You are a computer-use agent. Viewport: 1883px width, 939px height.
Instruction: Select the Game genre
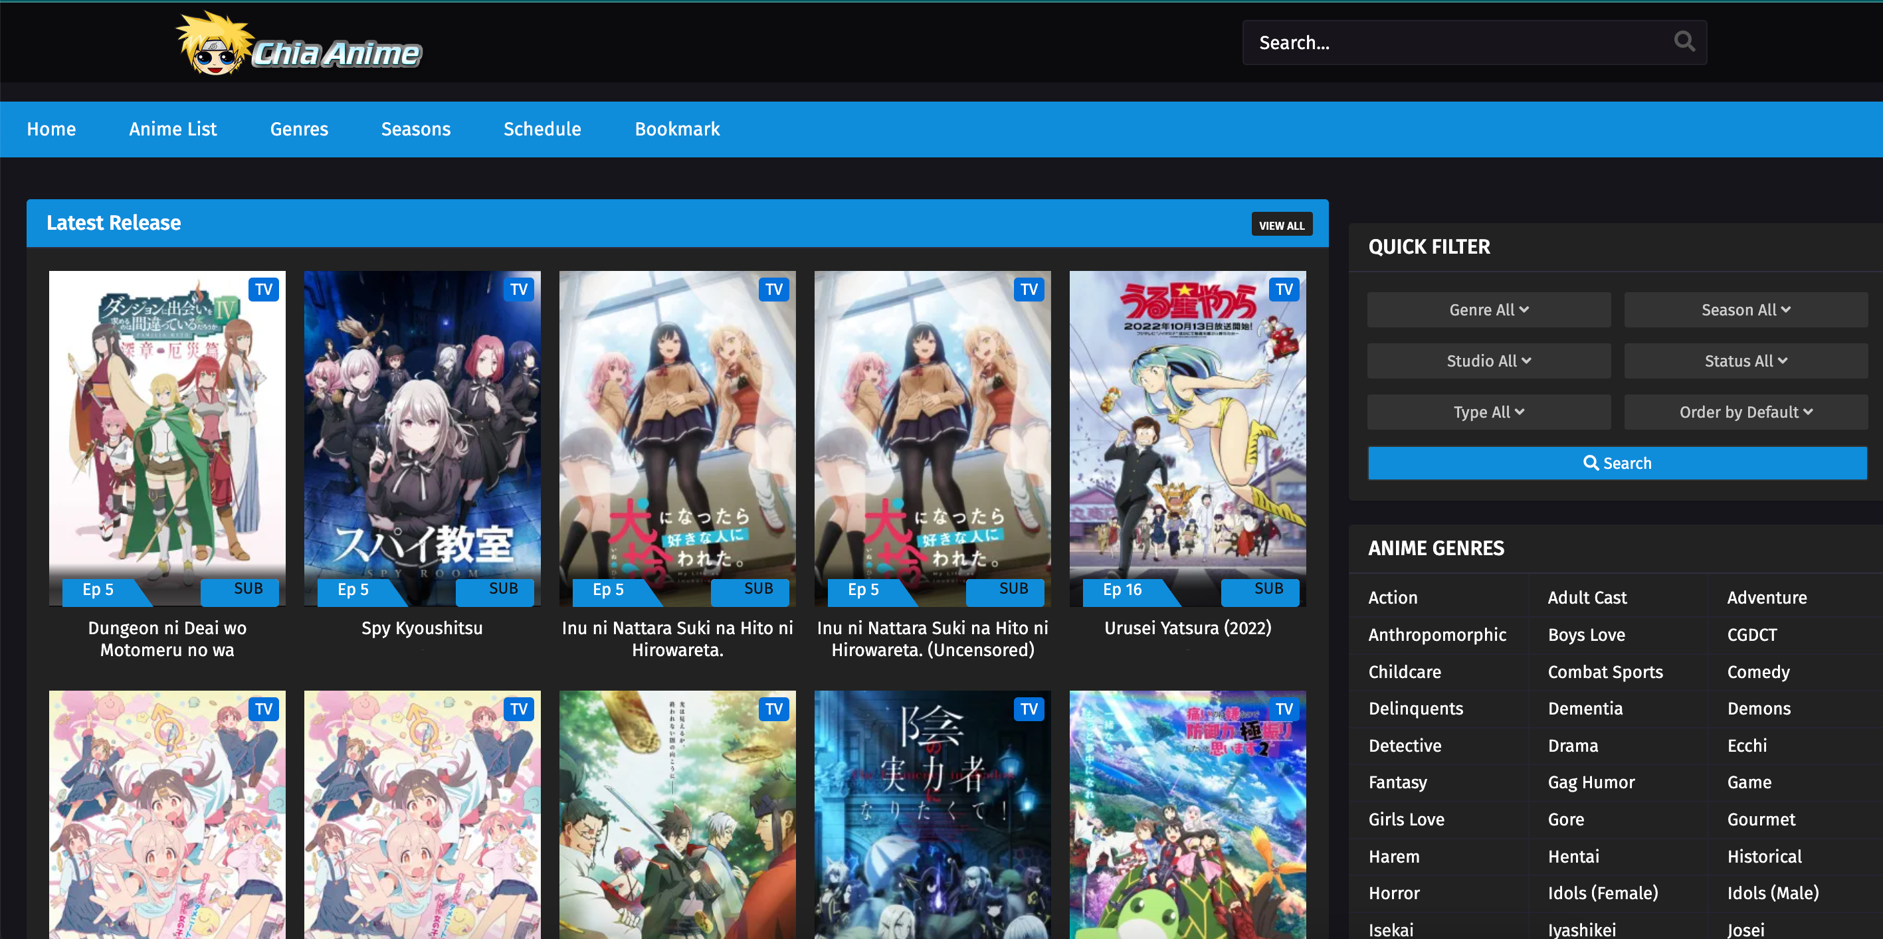click(1749, 783)
